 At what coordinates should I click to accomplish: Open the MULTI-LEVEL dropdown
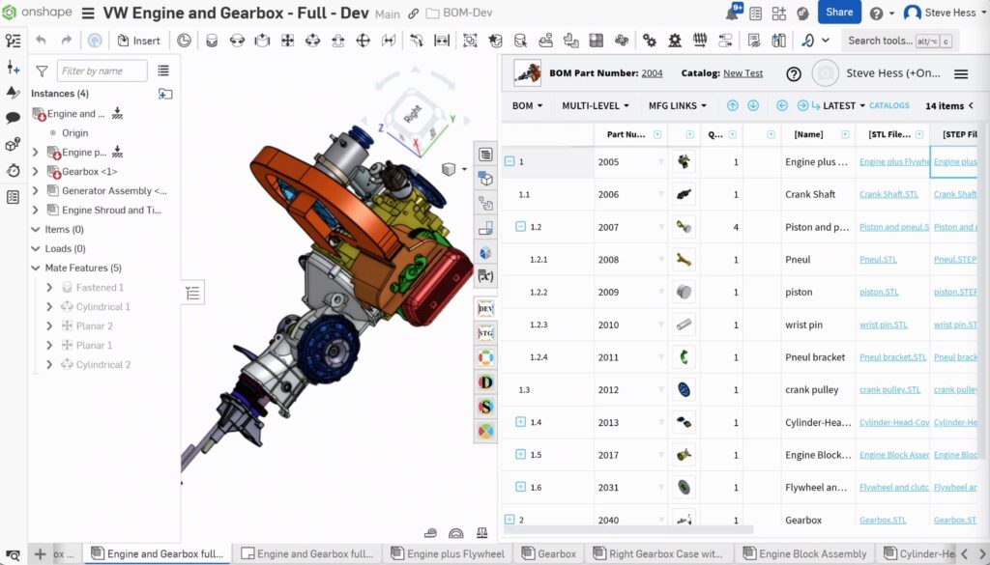click(x=596, y=106)
